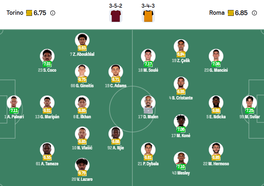Viewport: 264px width, 186px height.
Task: Click P. Dybala's player photo
Action: coord(148,150)
